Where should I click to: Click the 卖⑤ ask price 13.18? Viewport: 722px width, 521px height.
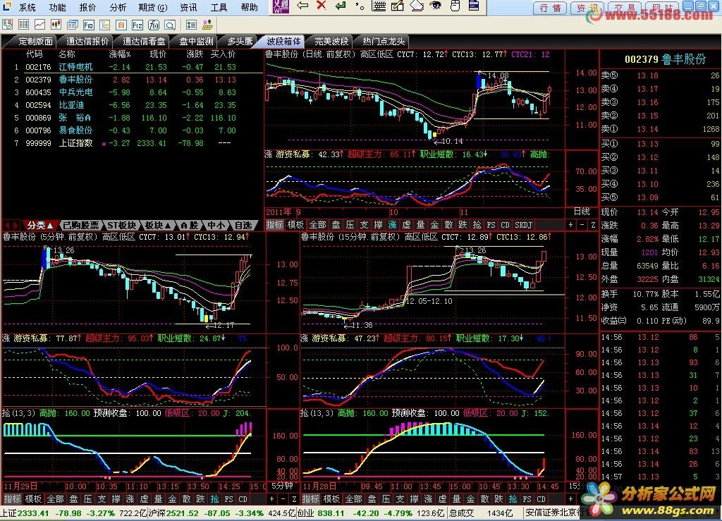pyautogui.click(x=647, y=75)
